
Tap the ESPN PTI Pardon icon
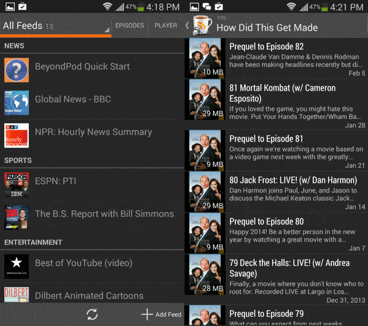(x=17, y=184)
